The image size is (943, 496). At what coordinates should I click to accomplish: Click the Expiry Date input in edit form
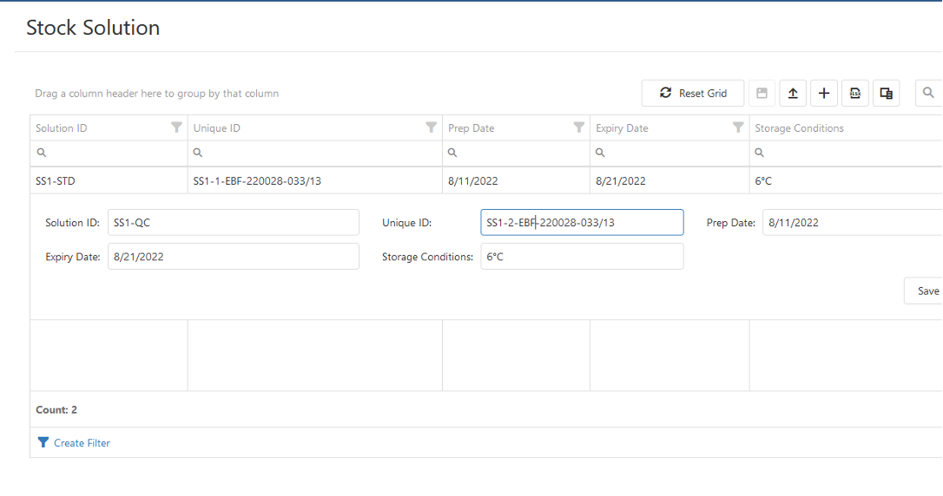tap(233, 257)
